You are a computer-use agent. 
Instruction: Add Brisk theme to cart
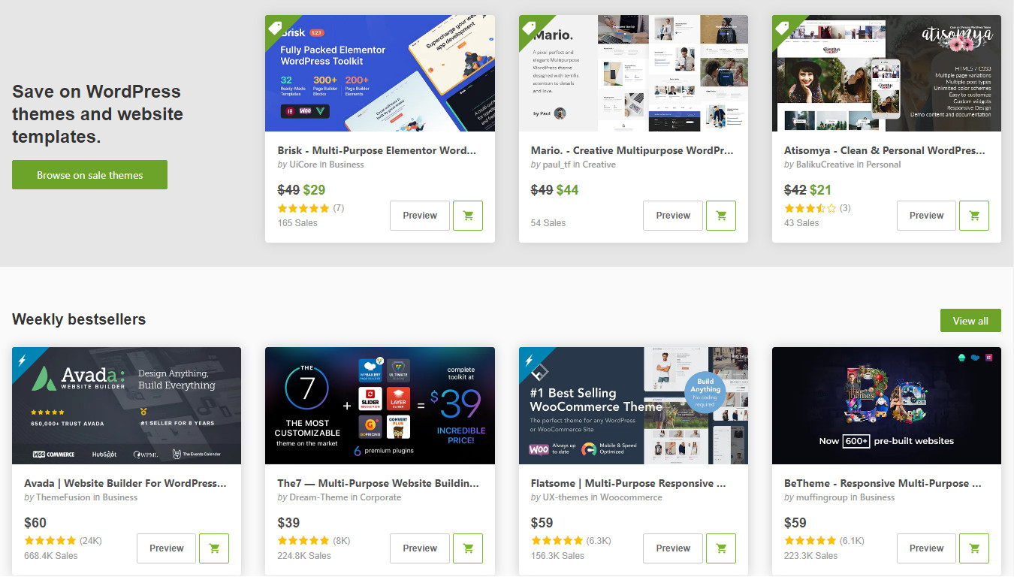coord(468,216)
